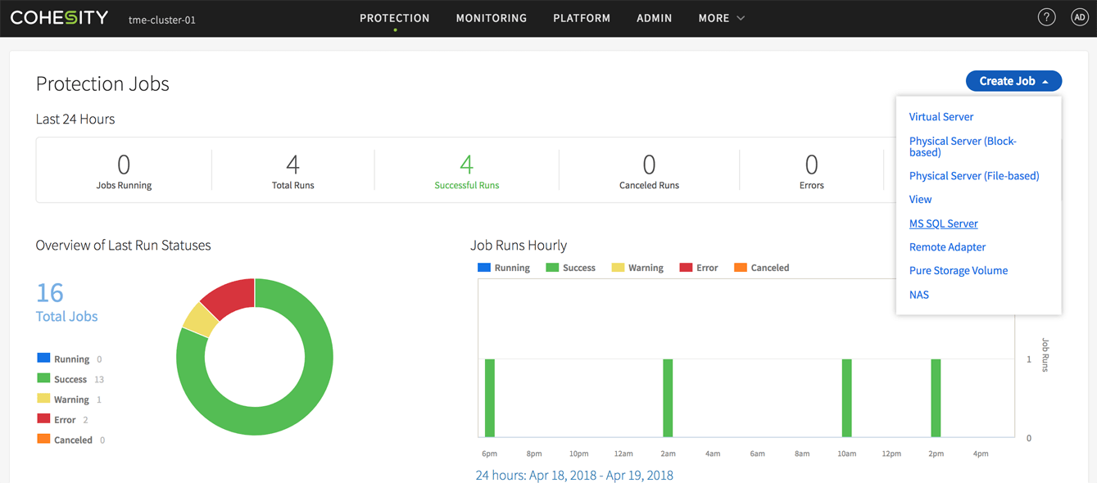
Task: Open the PROTECTION tab
Action: [x=394, y=18]
